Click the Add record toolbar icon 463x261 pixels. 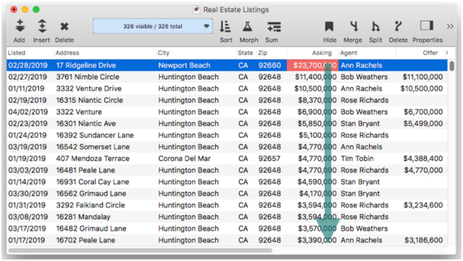click(20, 27)
